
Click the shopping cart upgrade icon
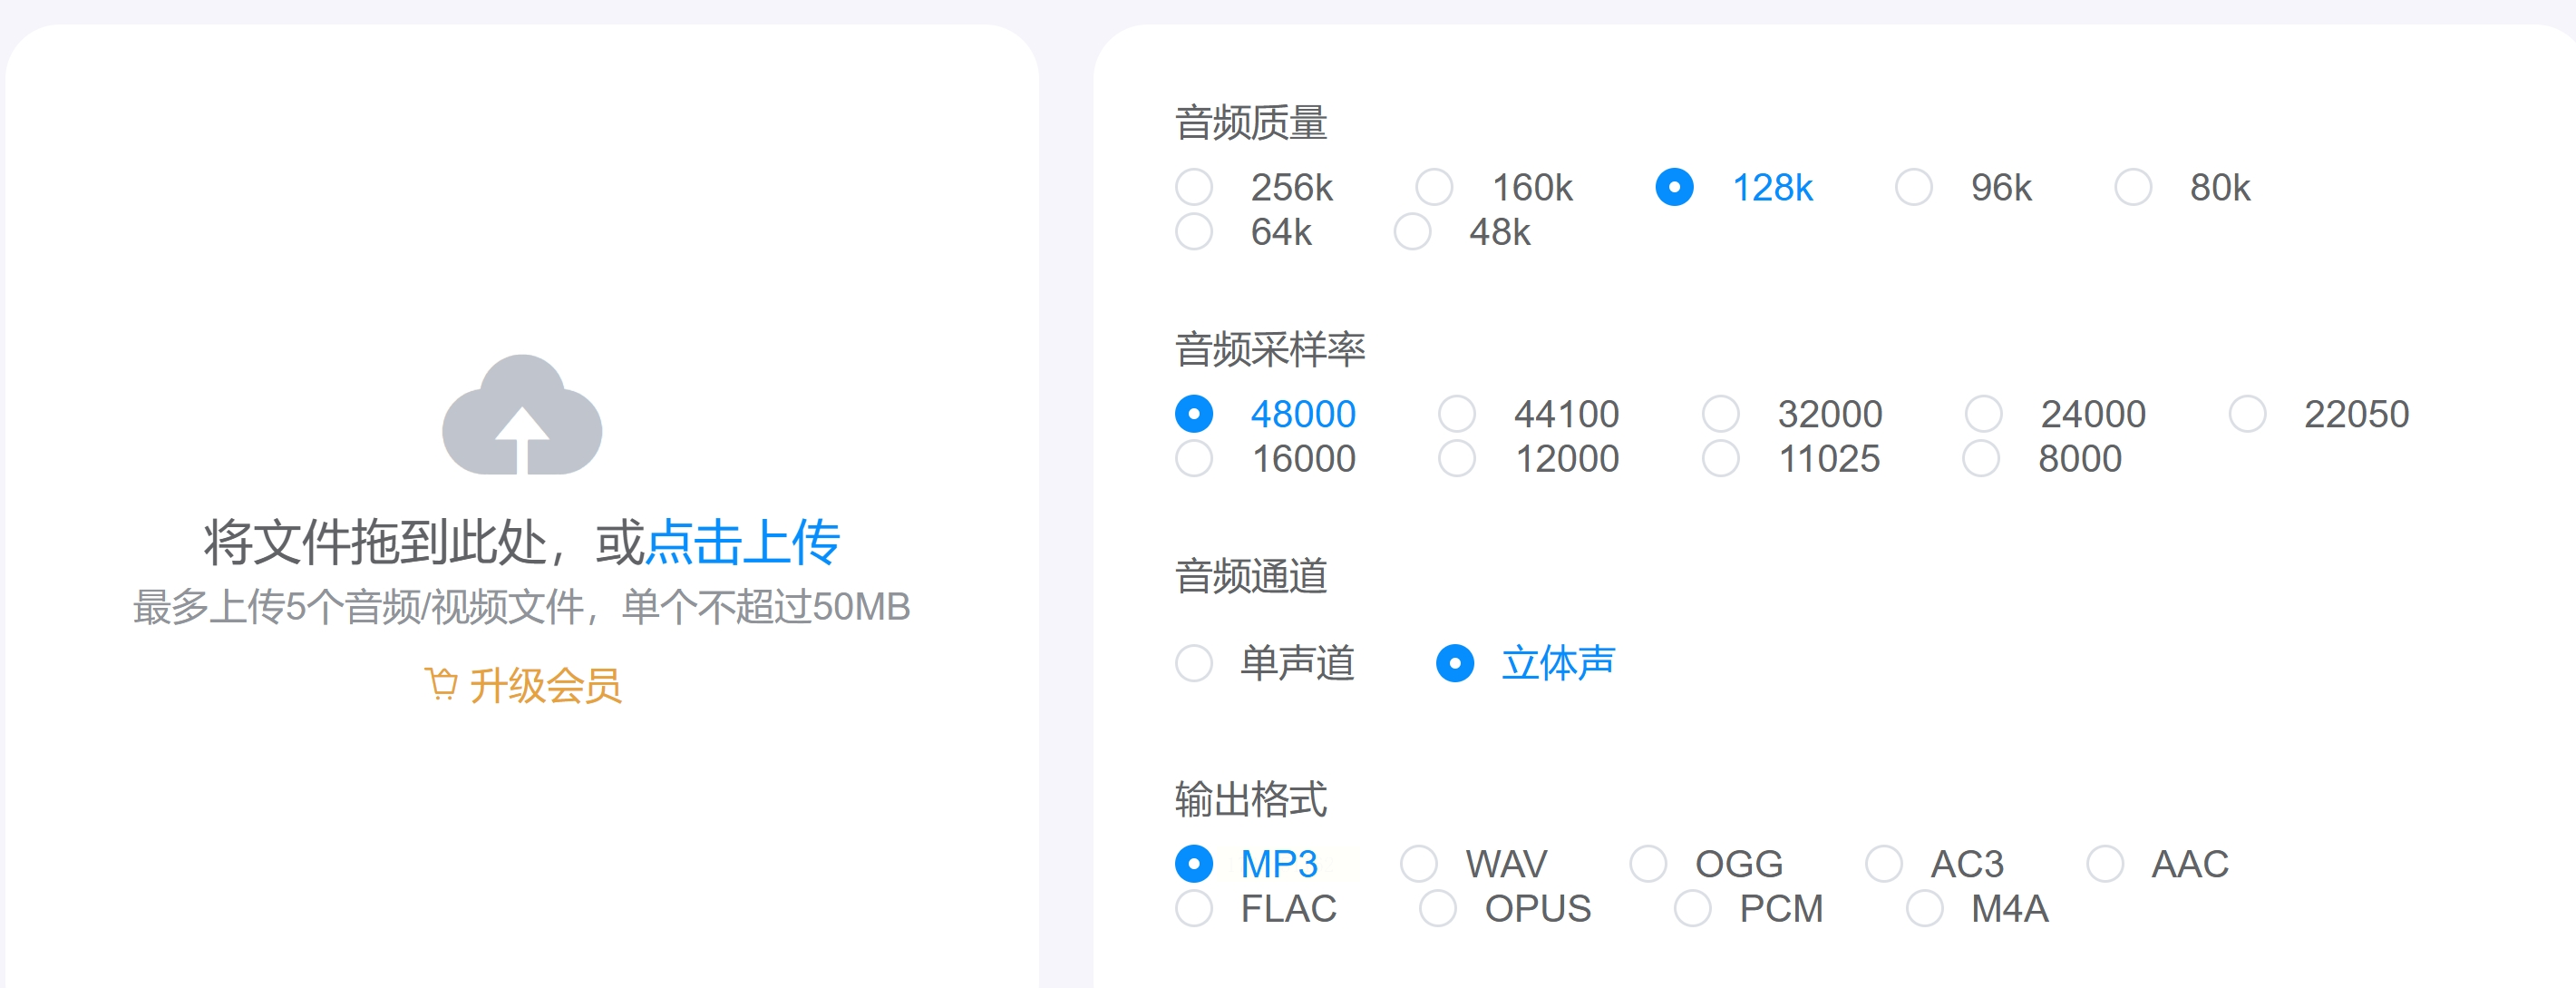pos(441,685)
